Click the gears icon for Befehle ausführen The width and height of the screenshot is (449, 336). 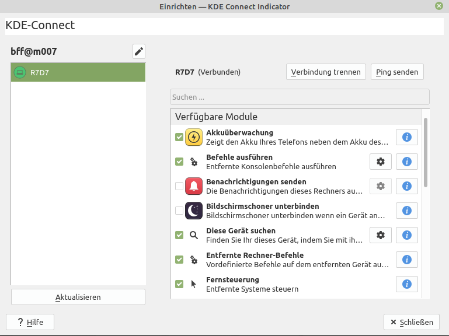pos(194,162)
